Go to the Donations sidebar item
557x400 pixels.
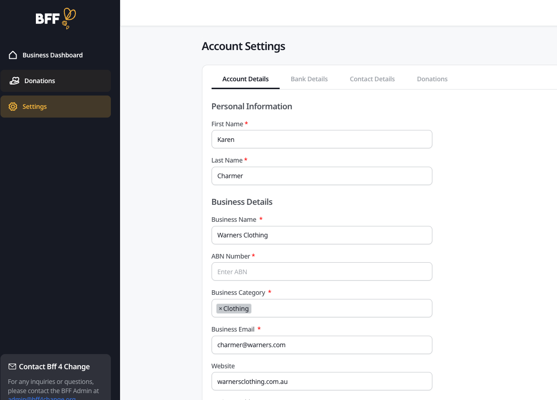[x=56, y=81]
